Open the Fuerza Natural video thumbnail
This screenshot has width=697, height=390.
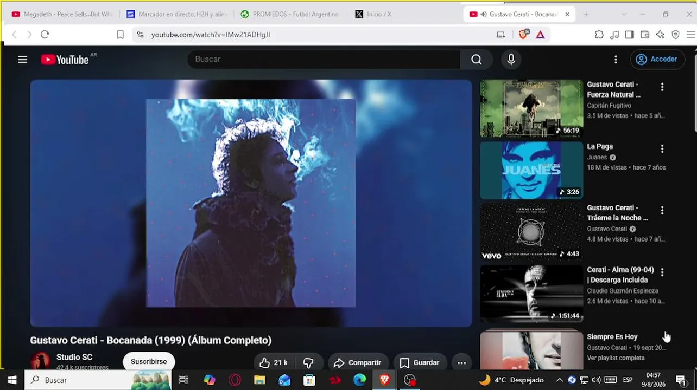tap(531, 108)
